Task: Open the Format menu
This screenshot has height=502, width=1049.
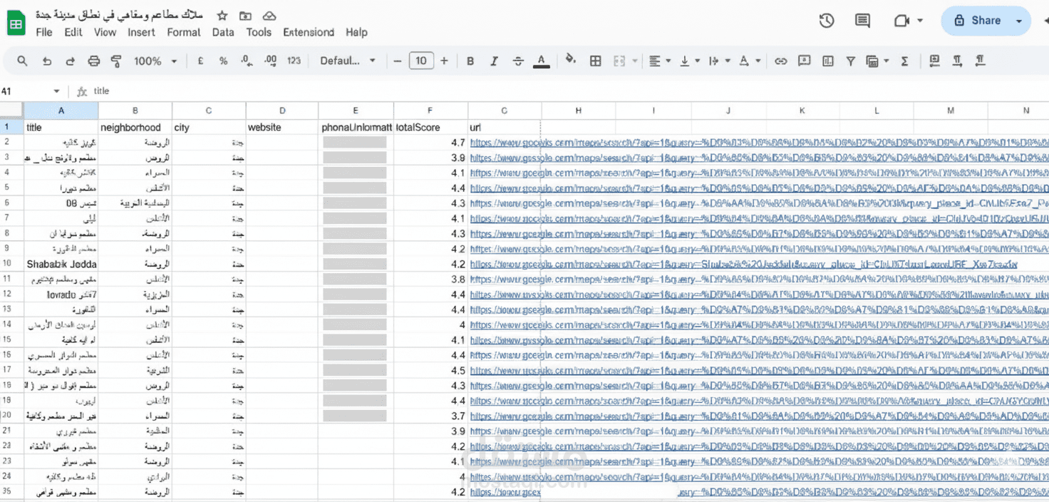Action: (184, 32)
